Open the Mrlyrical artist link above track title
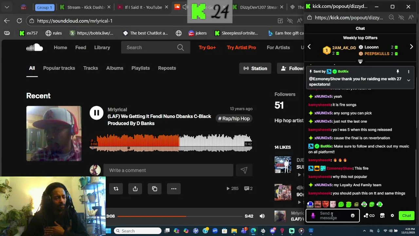The image size is (419, 236). click(x=117, y=109)
